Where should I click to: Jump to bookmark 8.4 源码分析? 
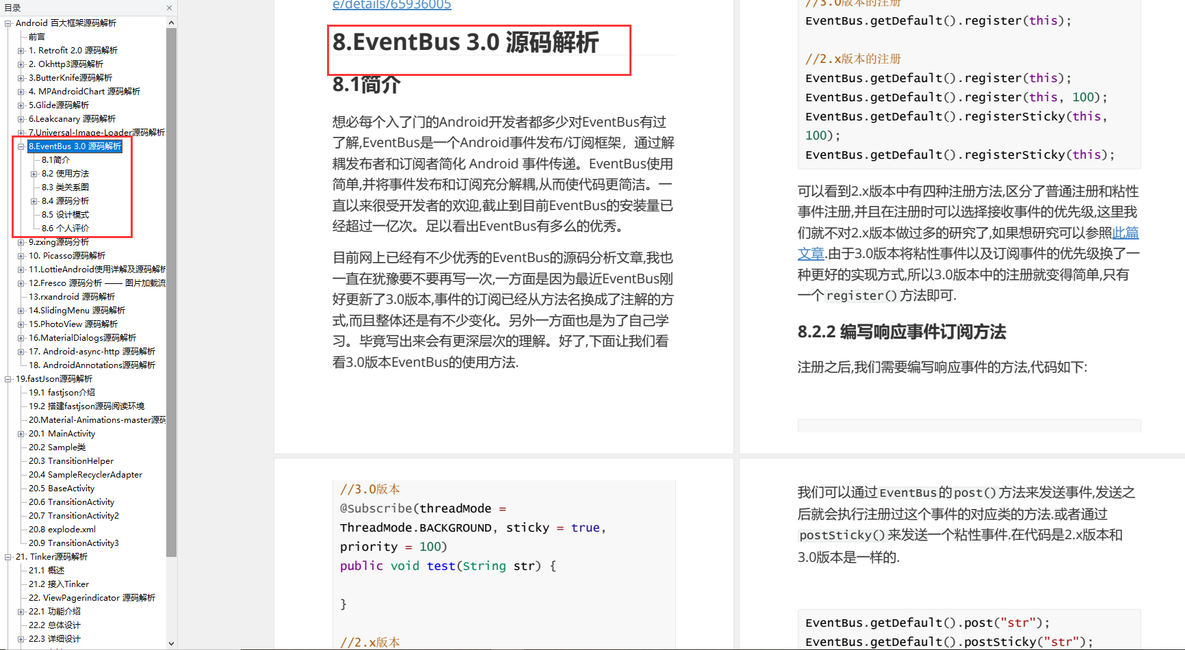point(65,201)
